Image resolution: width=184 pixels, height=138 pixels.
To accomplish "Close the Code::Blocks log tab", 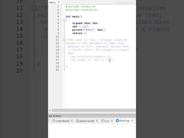I will pos(72,121).
